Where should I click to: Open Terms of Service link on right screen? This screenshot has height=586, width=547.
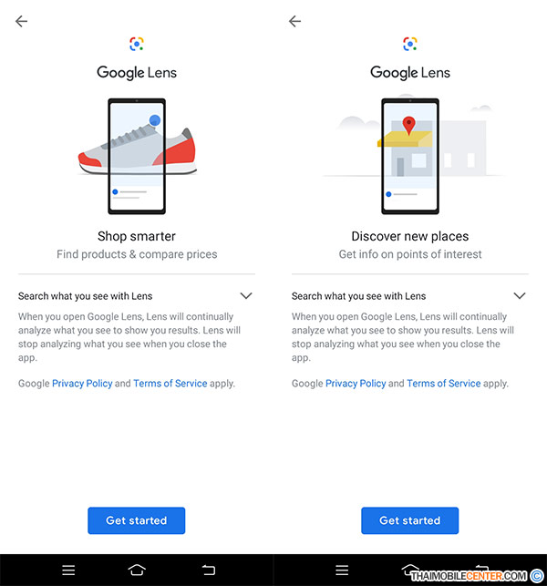(x=444, y=384)
